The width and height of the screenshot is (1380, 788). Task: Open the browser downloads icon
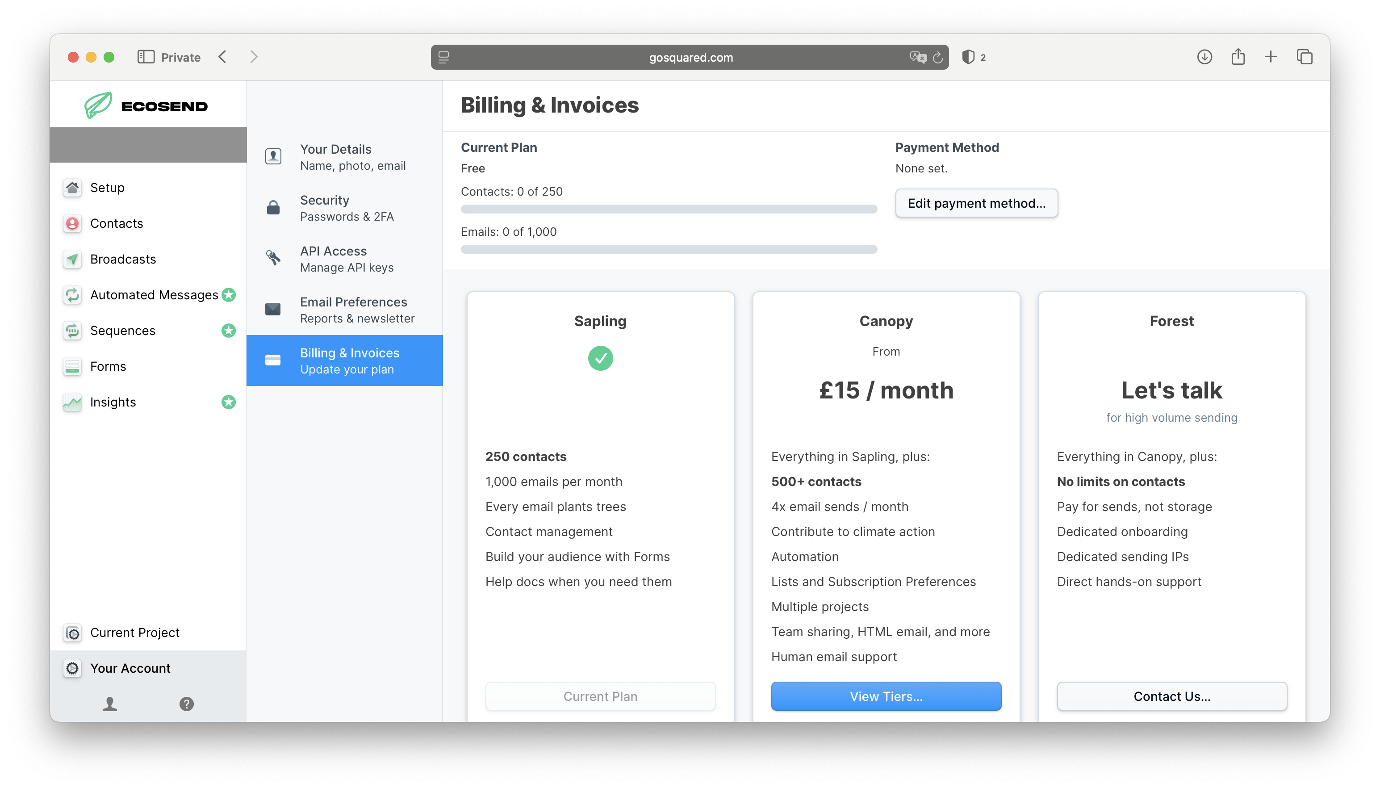point(1205,57)
